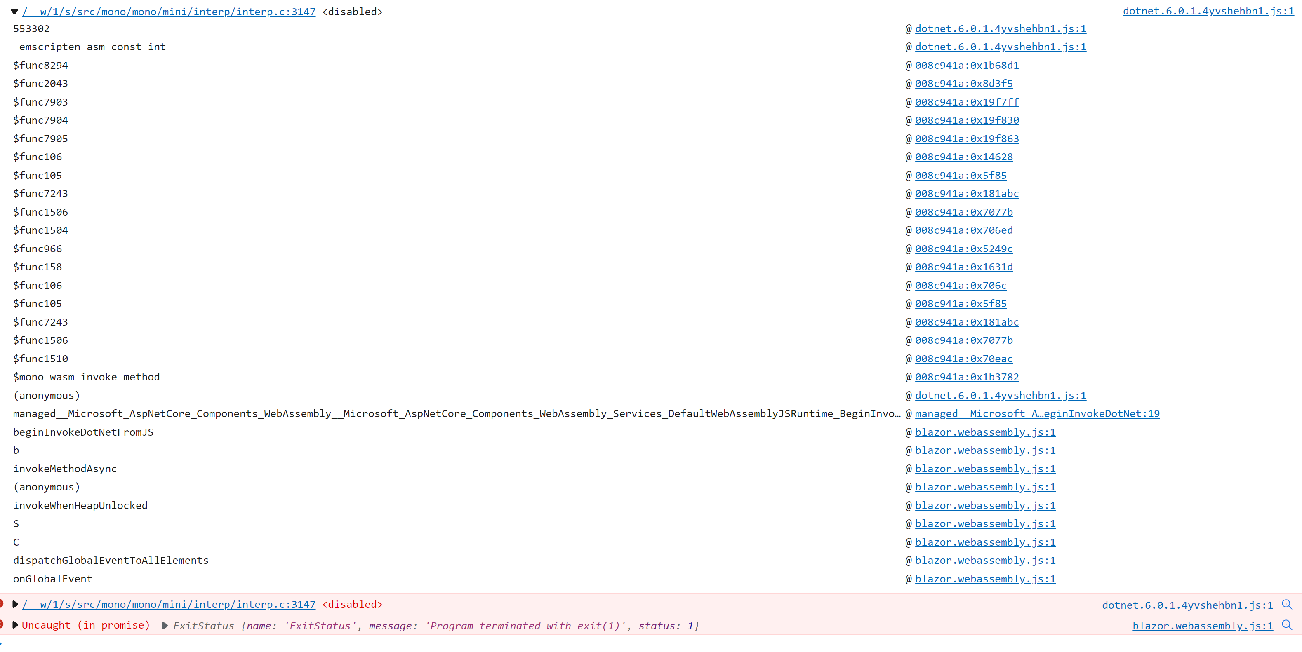This screenshot has height=652, width=1302.
Task: Open source 008c941a:0x14628 for $func106
Action: pyautogui.click(x=963, y=157)
